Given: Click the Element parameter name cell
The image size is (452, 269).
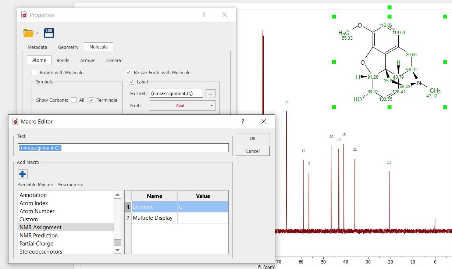Looking at the screenshot, I should 154,207.
